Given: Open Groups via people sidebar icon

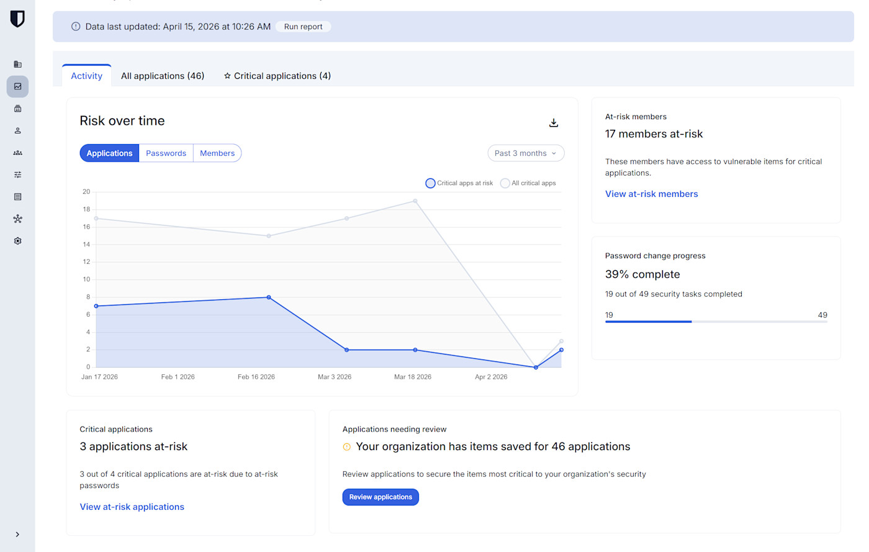Looking at the screenshot, I should click(x=17, y=153).
